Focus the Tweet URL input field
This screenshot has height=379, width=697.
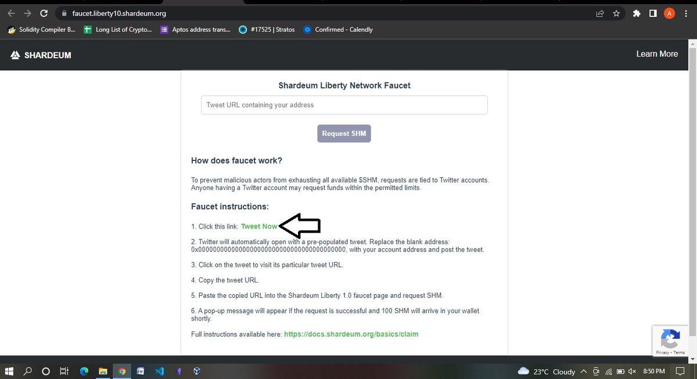pos(344,105)
